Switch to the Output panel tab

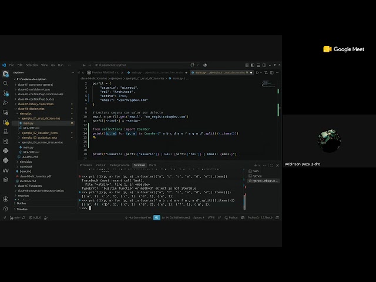[x=101, y=165]
